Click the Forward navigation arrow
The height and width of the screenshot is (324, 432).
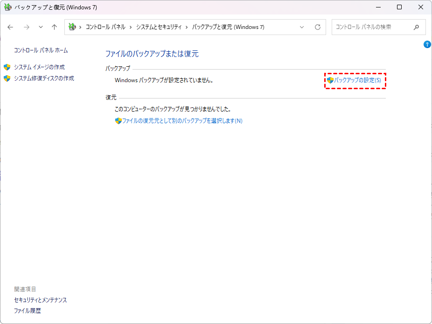click(x=27, y=27)
